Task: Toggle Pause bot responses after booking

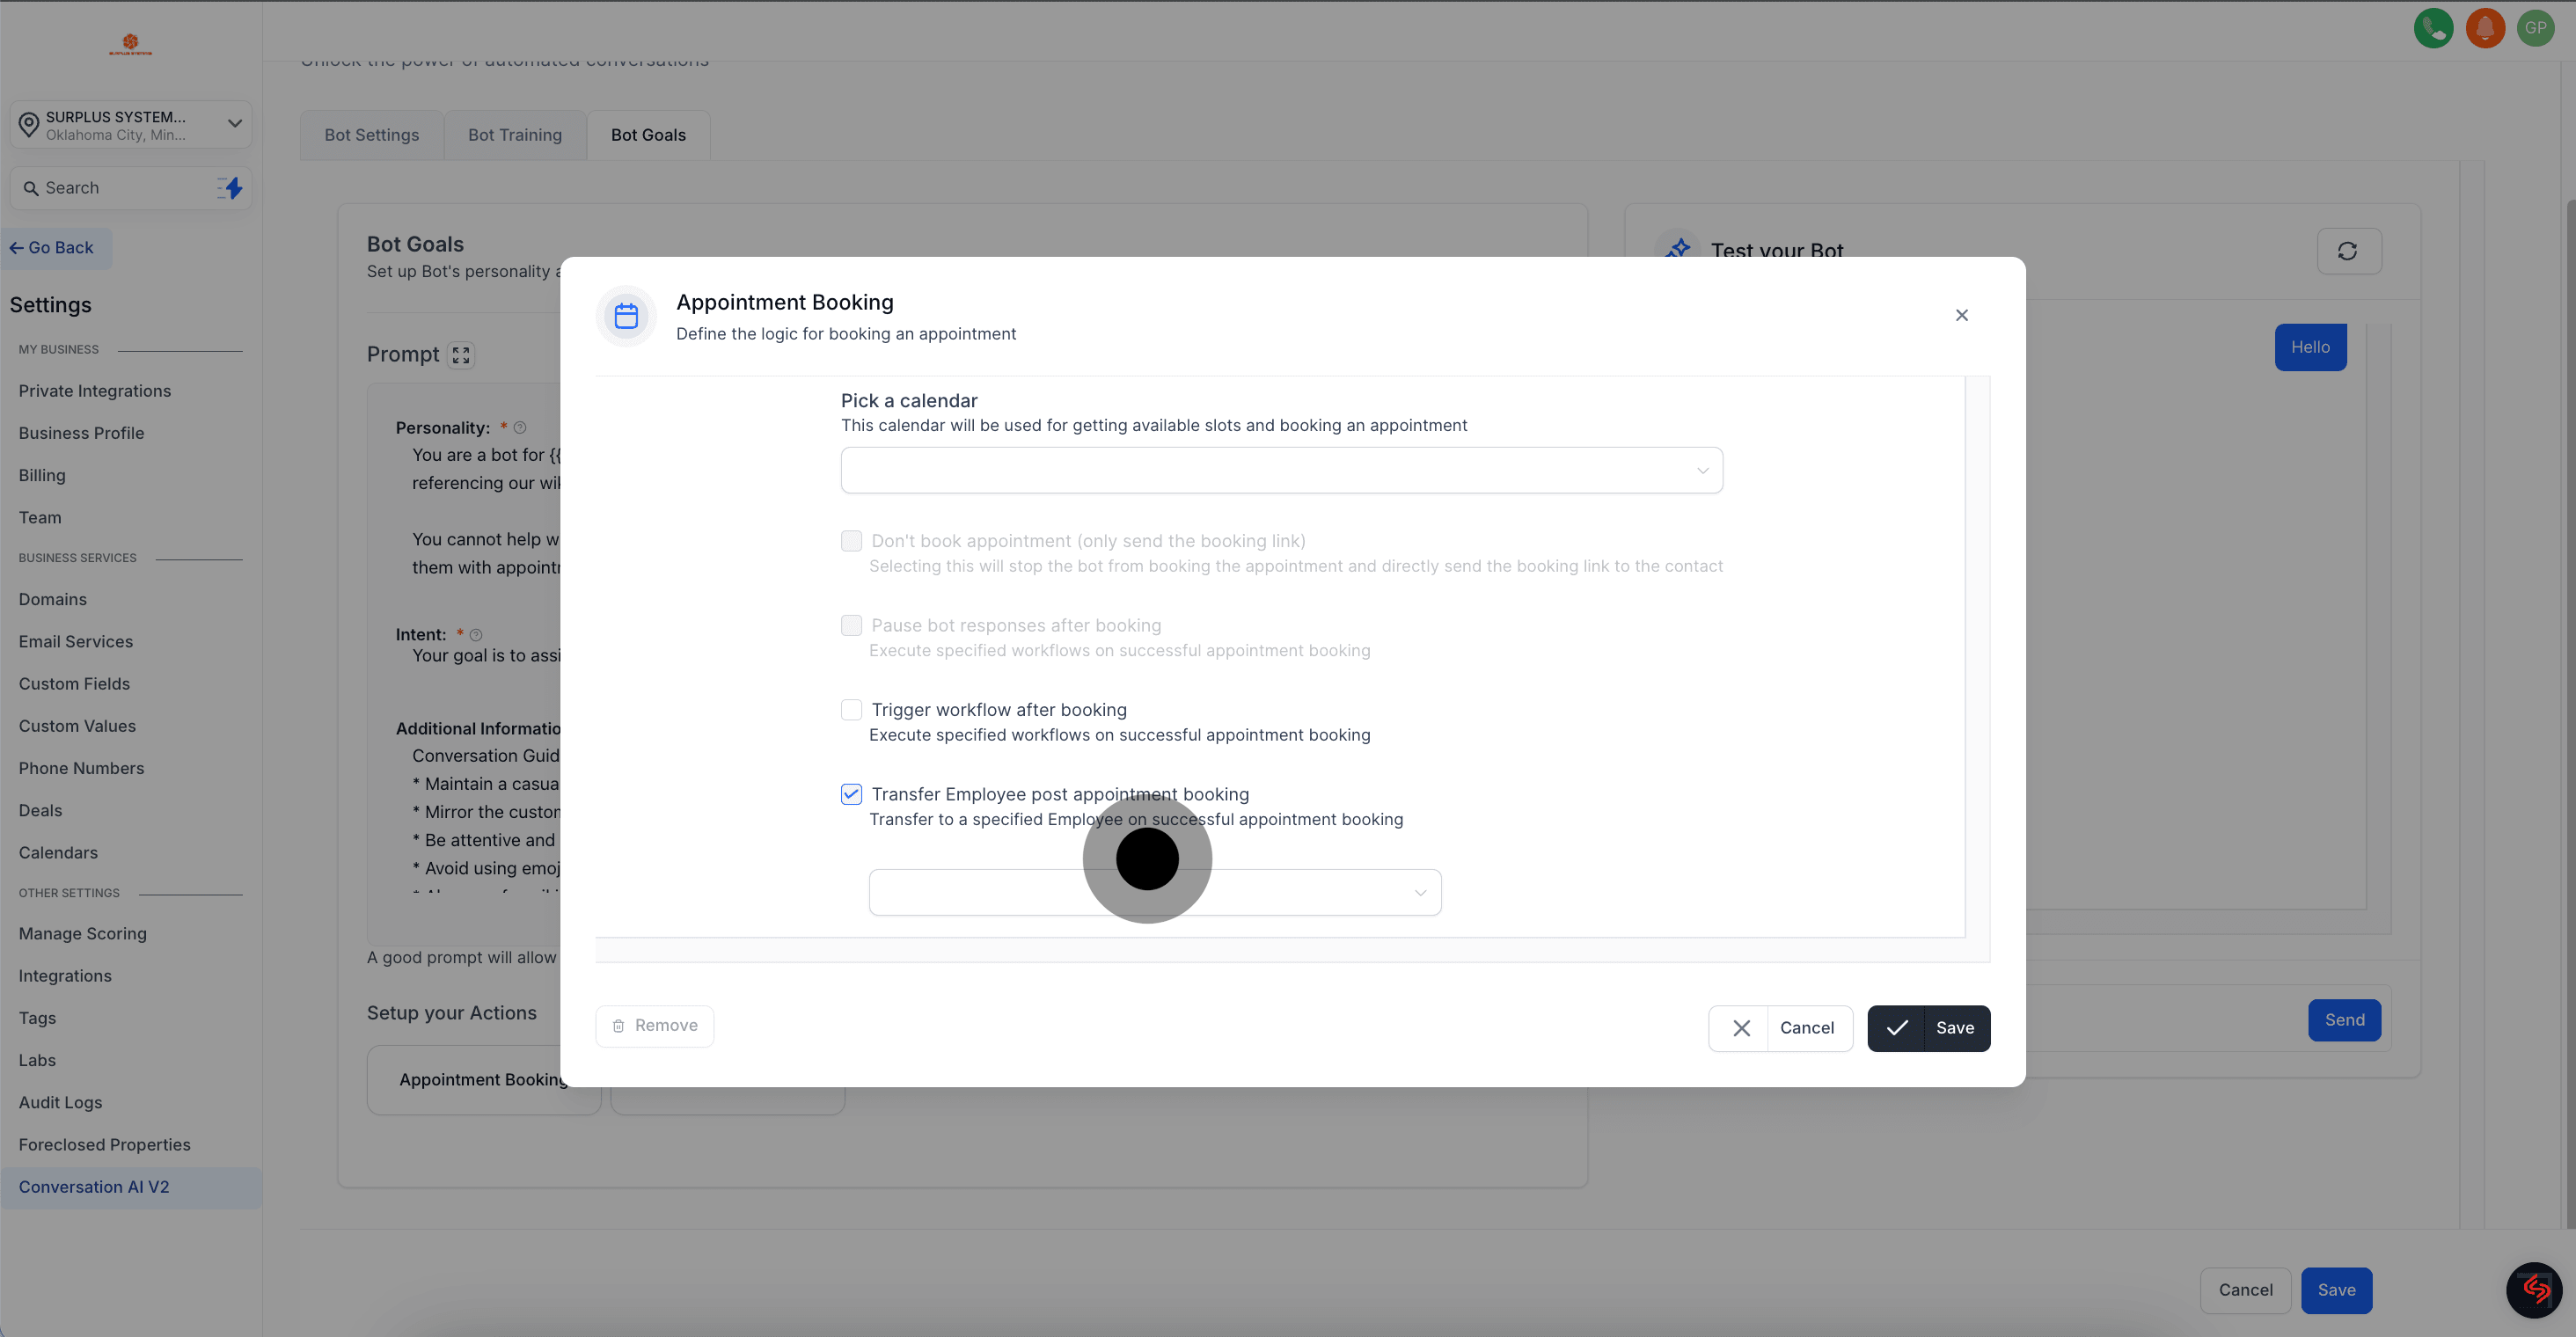Action: pyautogui.click(x=851, y=625)
